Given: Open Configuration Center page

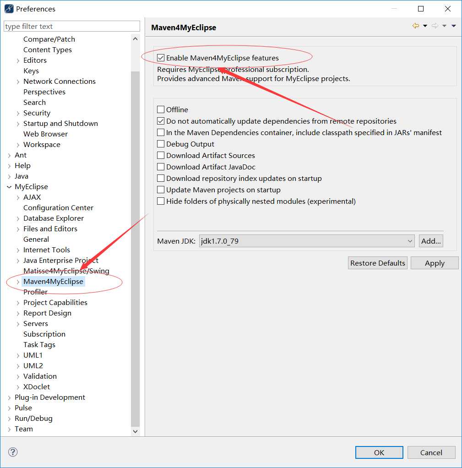Looking at the screenshot, I should (58, 207).
